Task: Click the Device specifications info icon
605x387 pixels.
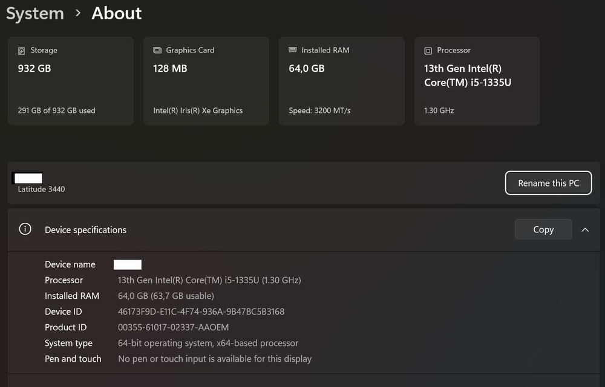Action: tap(25, 229)
